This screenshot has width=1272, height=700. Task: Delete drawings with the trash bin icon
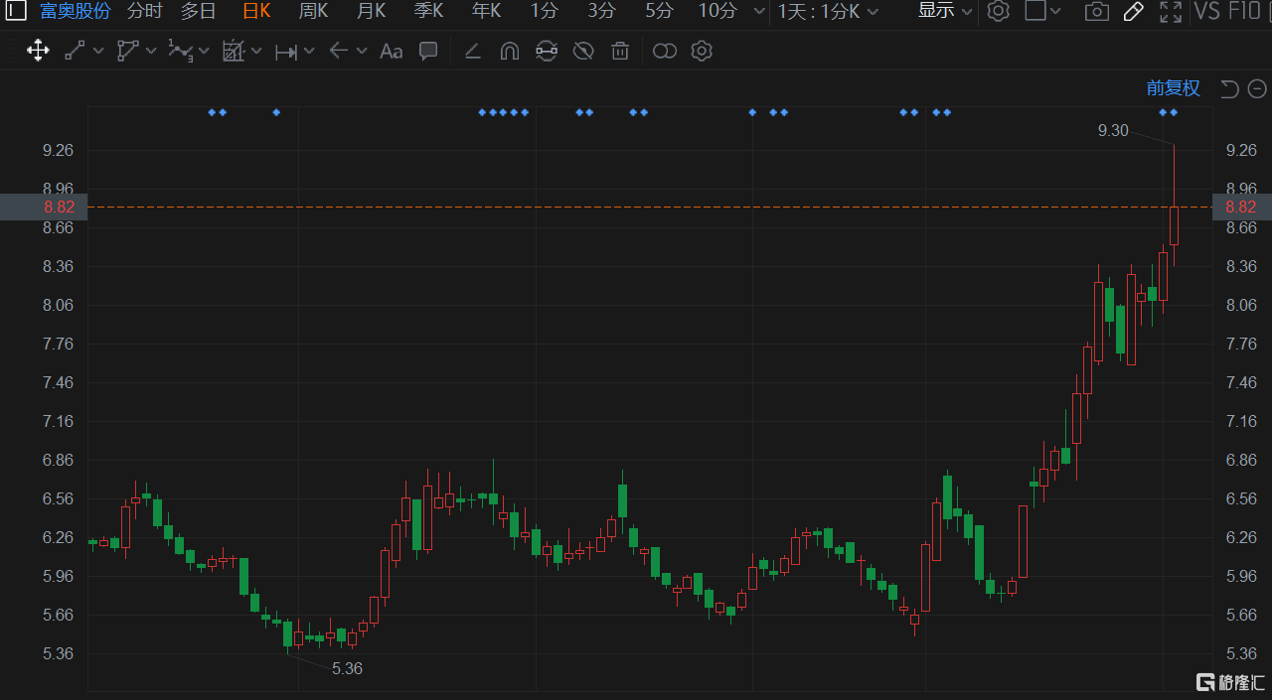620,51
